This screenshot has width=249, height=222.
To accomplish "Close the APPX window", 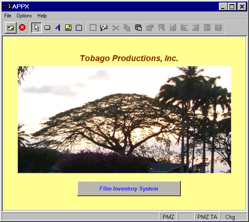I will [x=242, y=6].
